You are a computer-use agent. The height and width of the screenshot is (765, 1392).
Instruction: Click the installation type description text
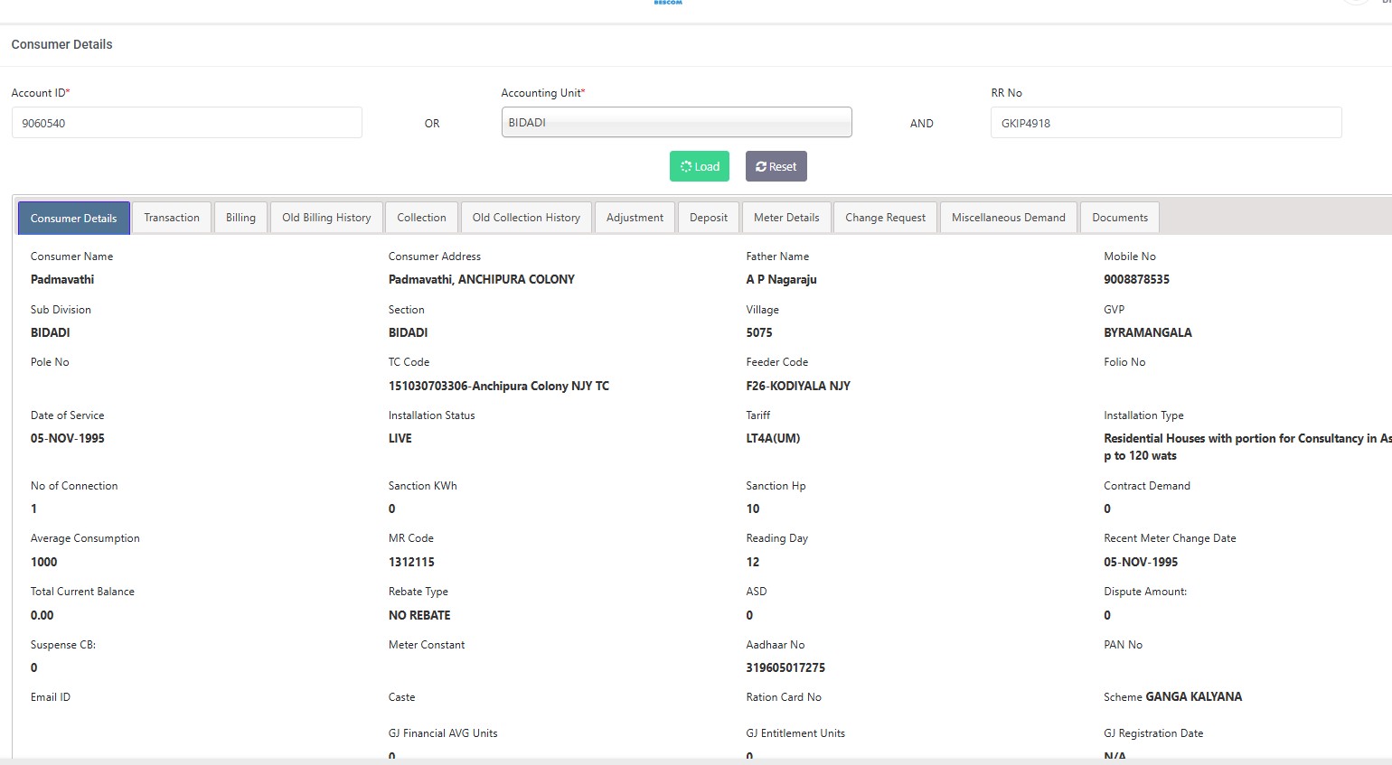pos(1247,447)
